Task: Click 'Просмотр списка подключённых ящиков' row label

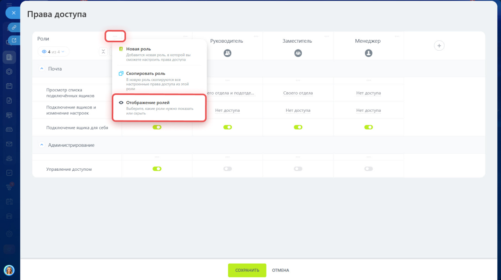Action: pos(70,93)
